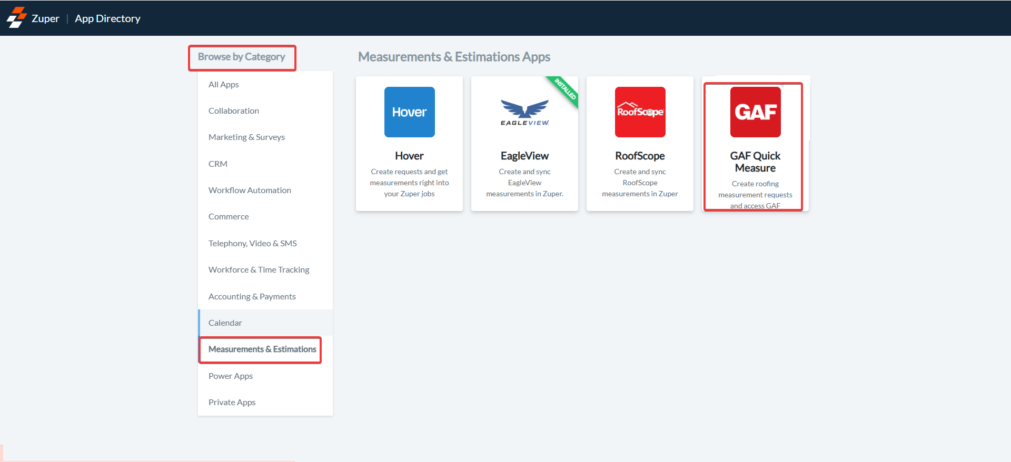
Task: Go to App Directory header link
Action: coord(107,18)
